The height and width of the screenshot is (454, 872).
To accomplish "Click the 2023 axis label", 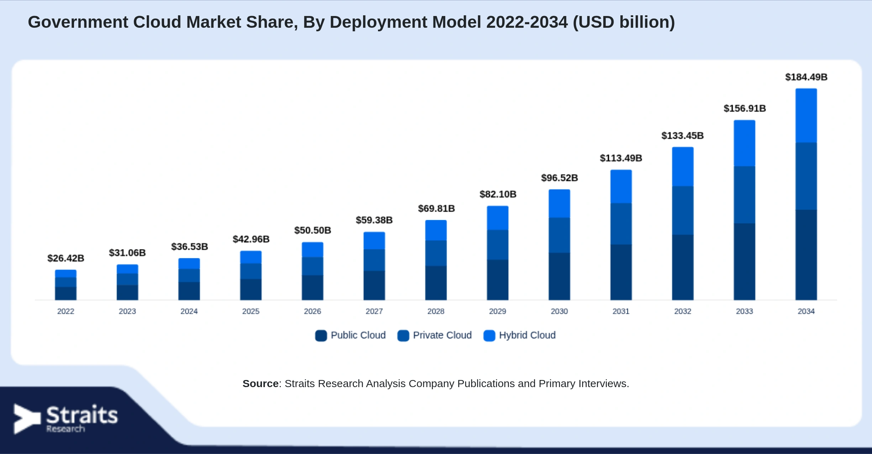I will [x=127, y=311].
